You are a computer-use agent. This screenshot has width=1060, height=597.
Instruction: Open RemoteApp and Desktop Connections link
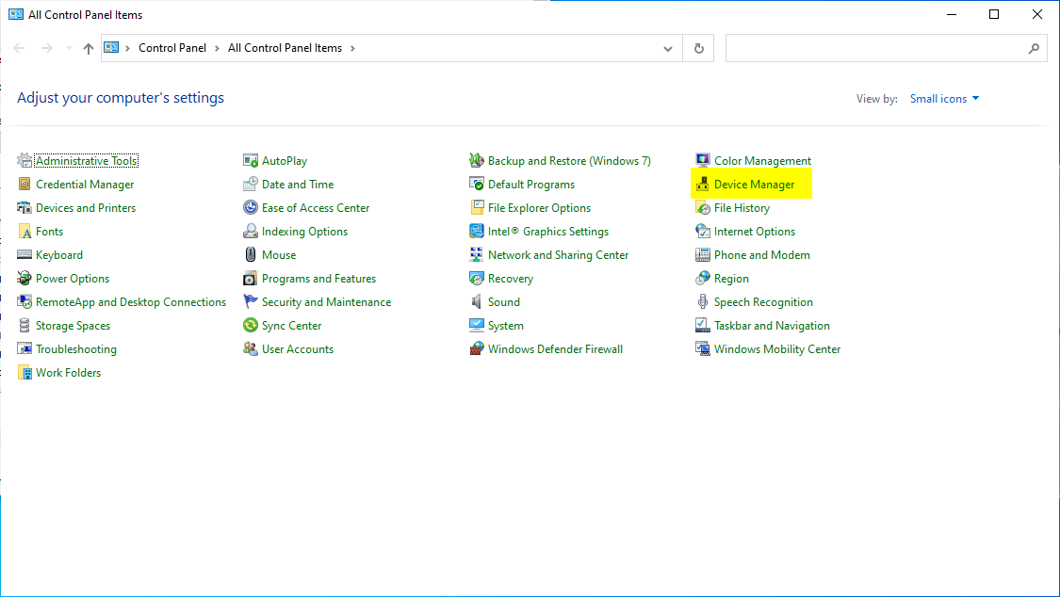click(131, 302)
